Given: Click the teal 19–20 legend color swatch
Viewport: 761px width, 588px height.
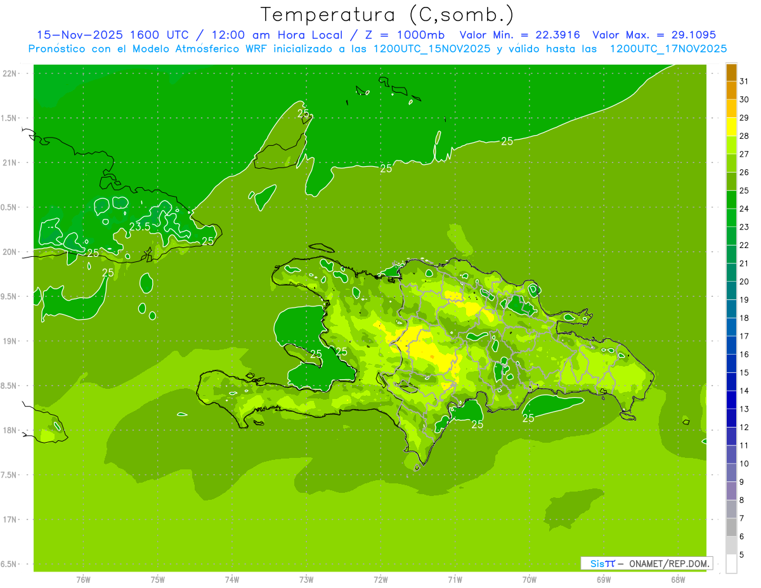Looking at the screenshot, I should click(x=731, y=291).
